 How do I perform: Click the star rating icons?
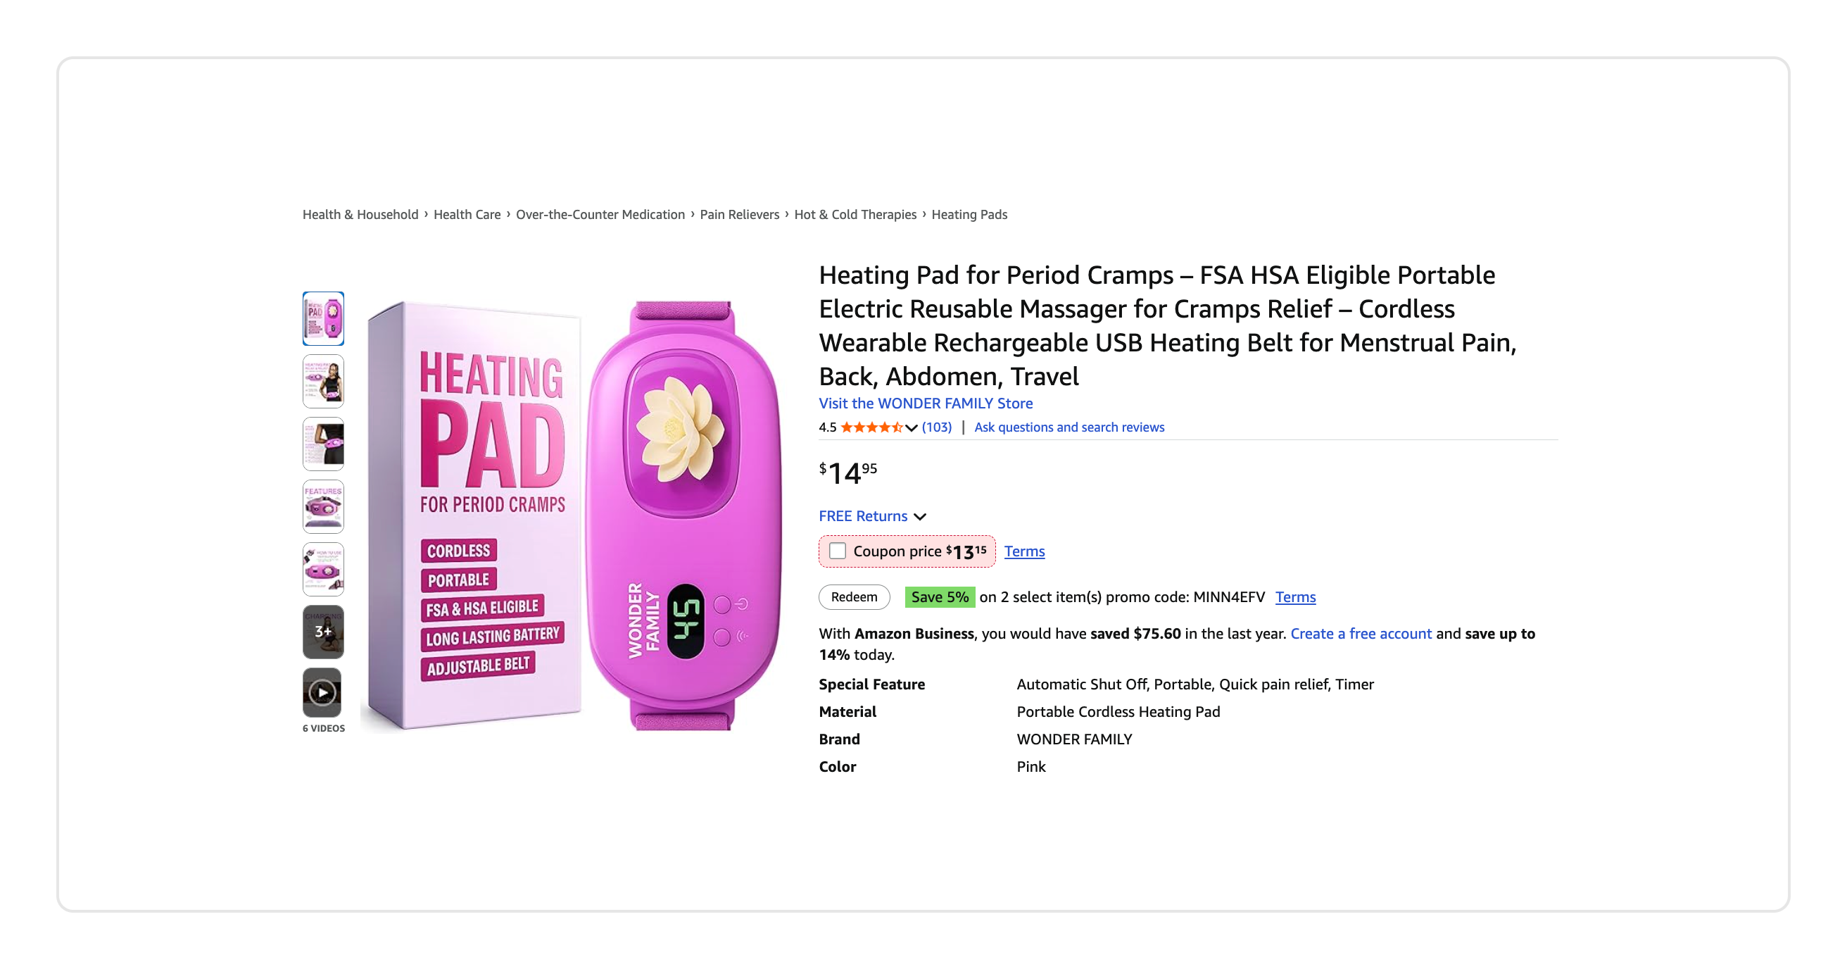(871, 427)
